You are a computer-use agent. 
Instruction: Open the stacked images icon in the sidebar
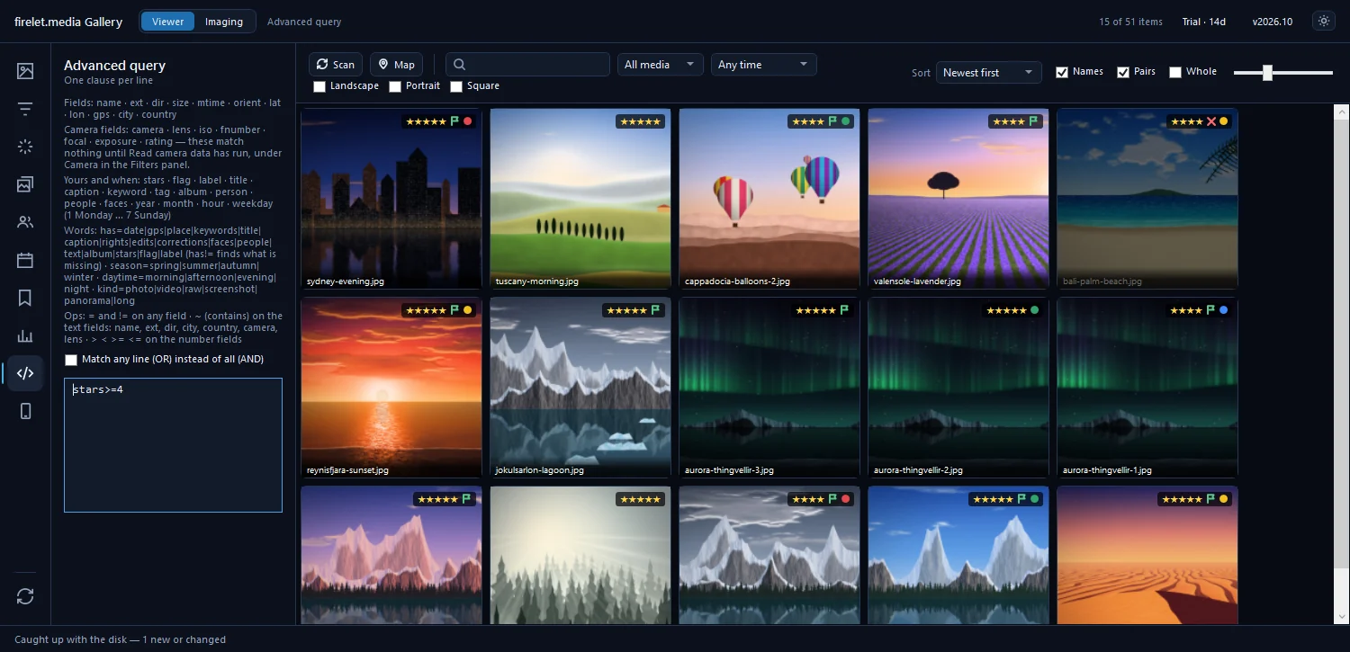pos(25,184)
